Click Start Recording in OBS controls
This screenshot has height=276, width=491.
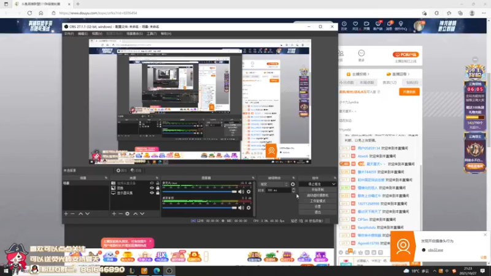click(317, 190)
